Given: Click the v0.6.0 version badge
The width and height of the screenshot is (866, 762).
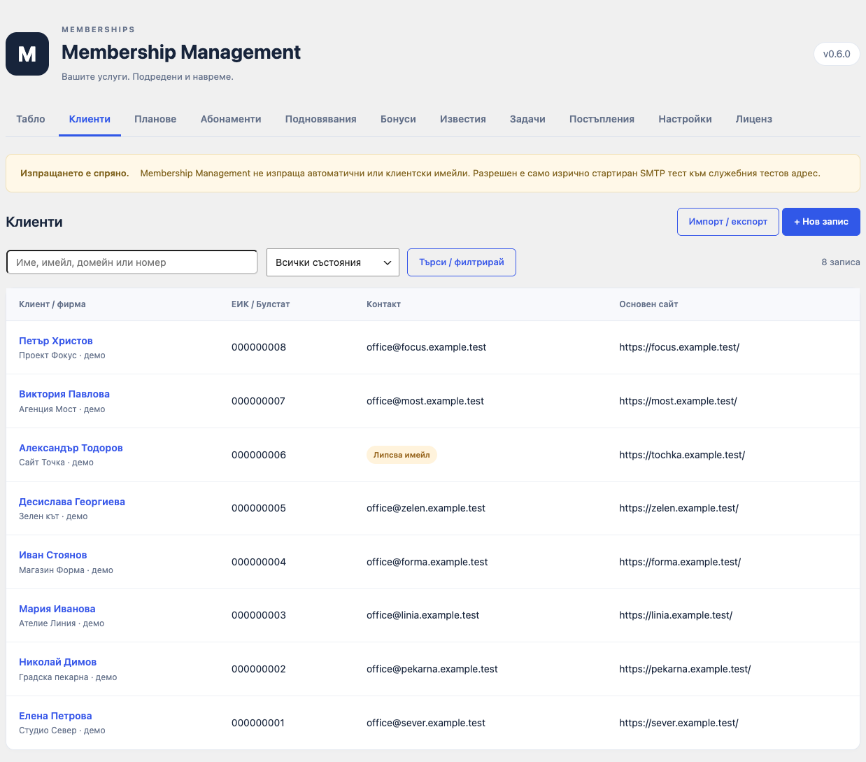Looking at the screenshot, I should coord(837,54).
